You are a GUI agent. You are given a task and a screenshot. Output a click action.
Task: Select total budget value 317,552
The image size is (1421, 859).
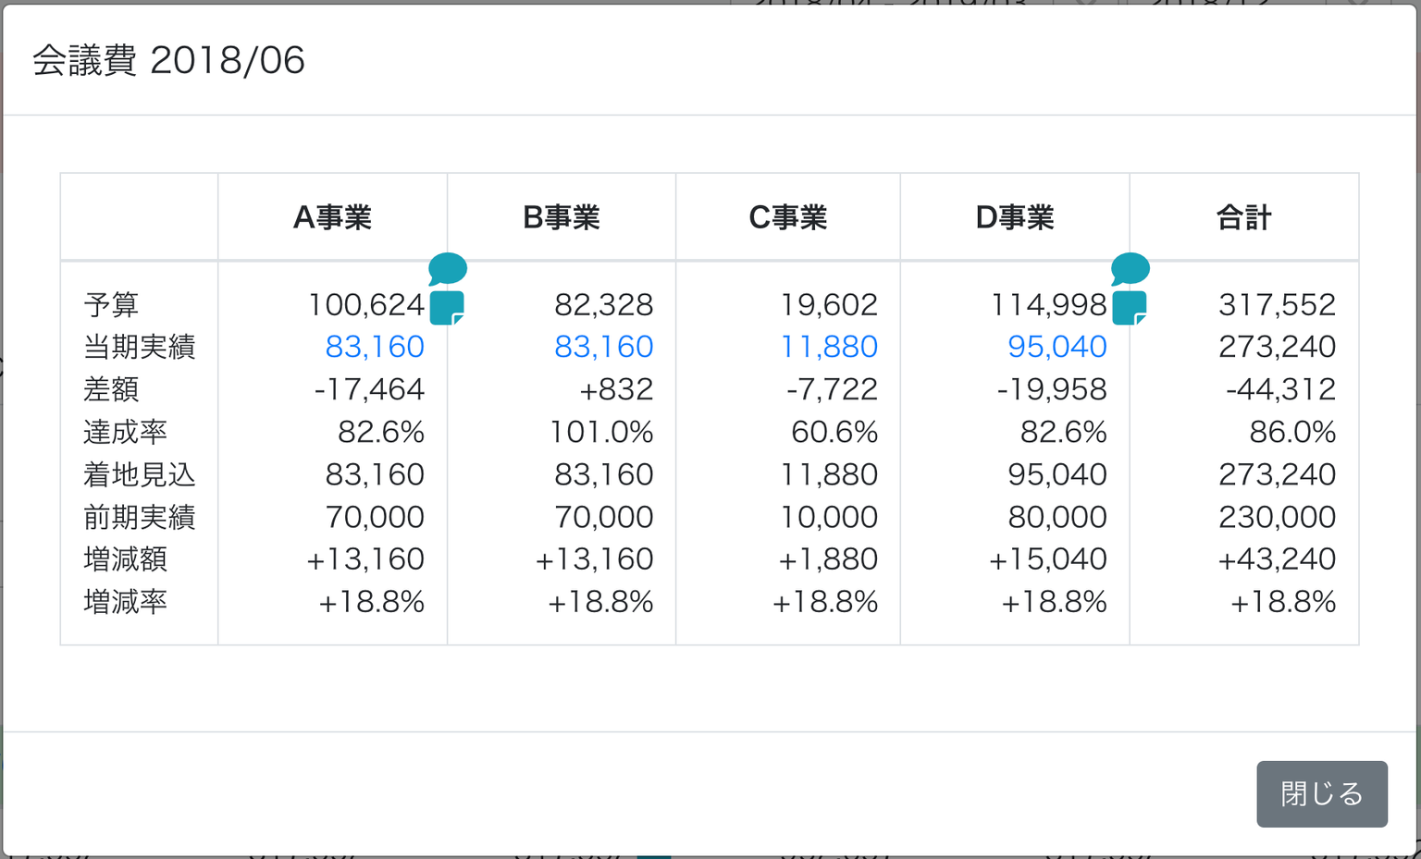click(x=1278, y=304)
